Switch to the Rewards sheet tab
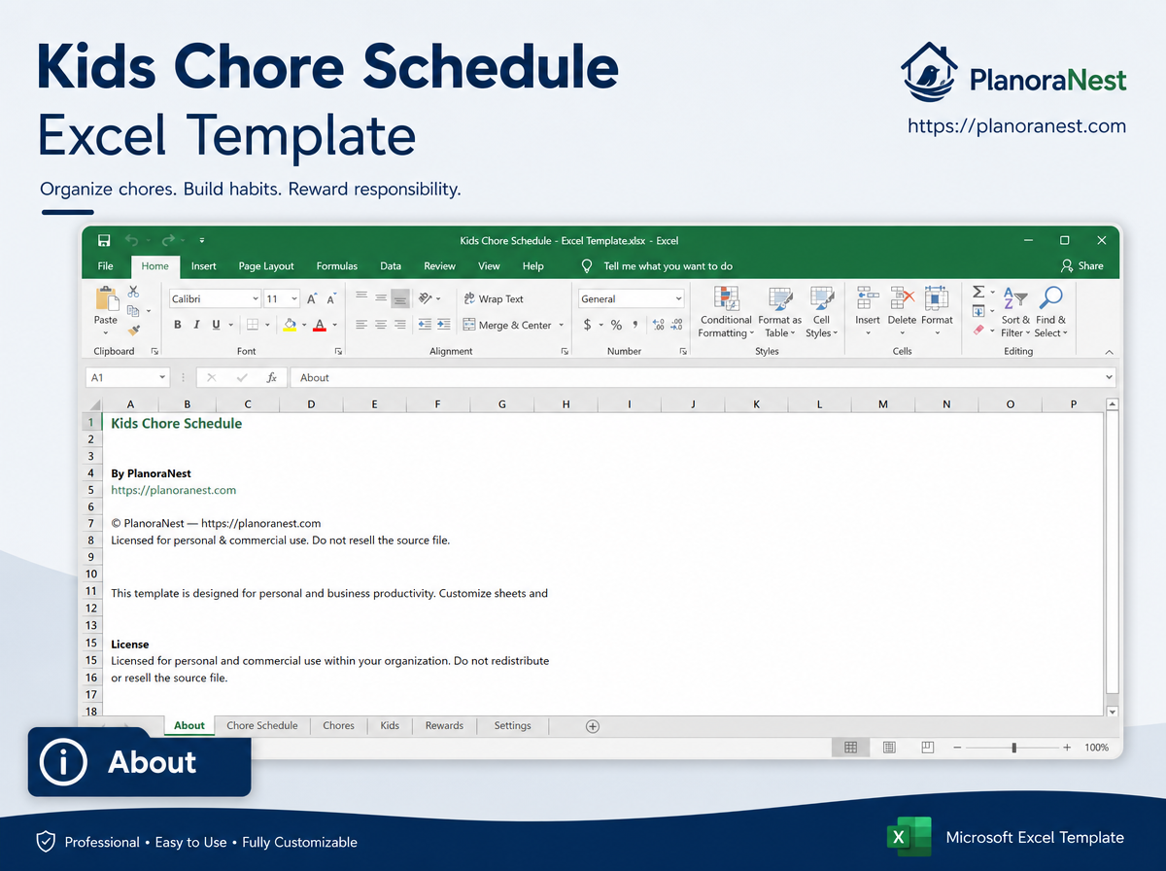1166x871 pixels. click(x=444, y=725)
